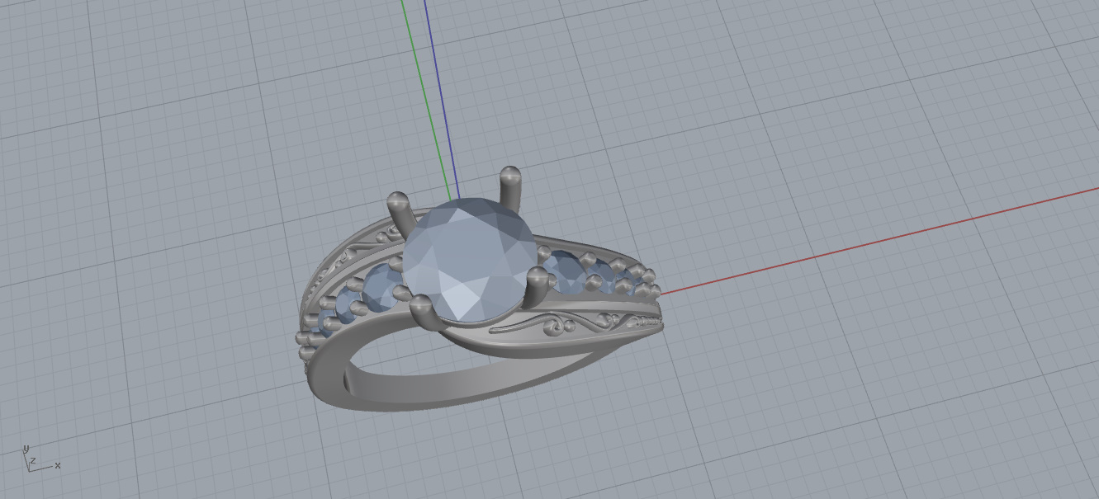1099x499 pixels.
Task: Select the tallest prong behind the center stone
Action: 511,189
